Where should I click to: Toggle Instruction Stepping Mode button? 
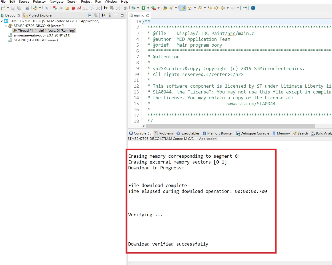(x=106, y=8)
